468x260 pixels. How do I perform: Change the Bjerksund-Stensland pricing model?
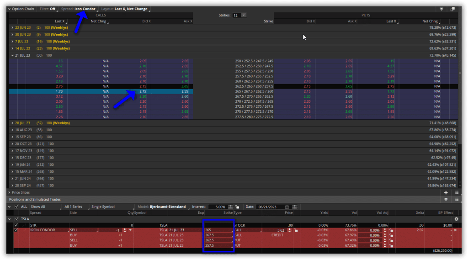coord(167,207)
